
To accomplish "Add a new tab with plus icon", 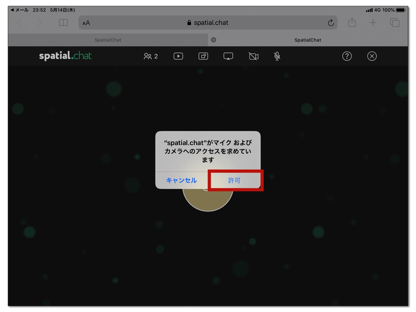I will (373, 23).
